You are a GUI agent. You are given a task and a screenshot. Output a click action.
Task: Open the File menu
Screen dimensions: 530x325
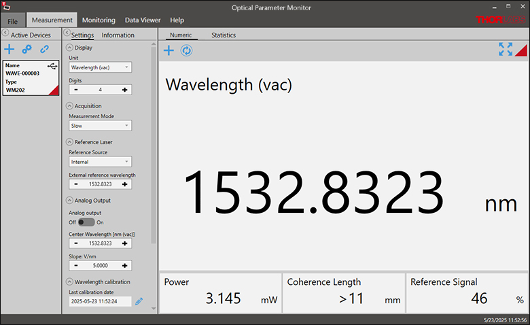pyautogui.click(x=12, y=21)
